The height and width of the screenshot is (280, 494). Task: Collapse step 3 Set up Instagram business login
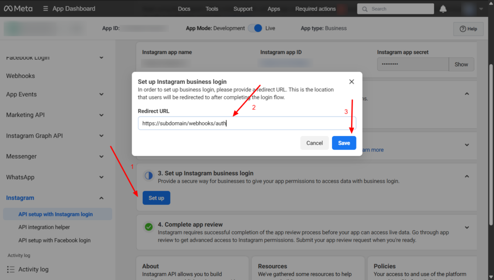tap(467, 176)
